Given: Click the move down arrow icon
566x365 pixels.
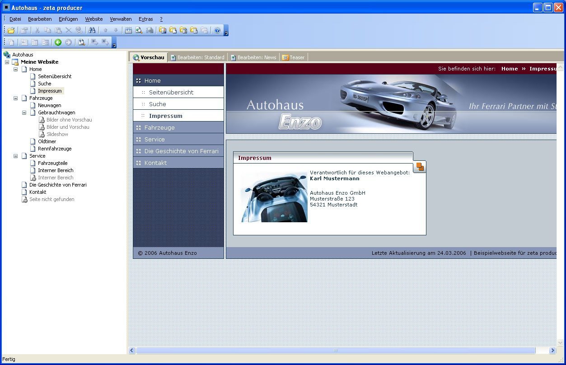Looking at the screenshot, I should pos(116,30).
